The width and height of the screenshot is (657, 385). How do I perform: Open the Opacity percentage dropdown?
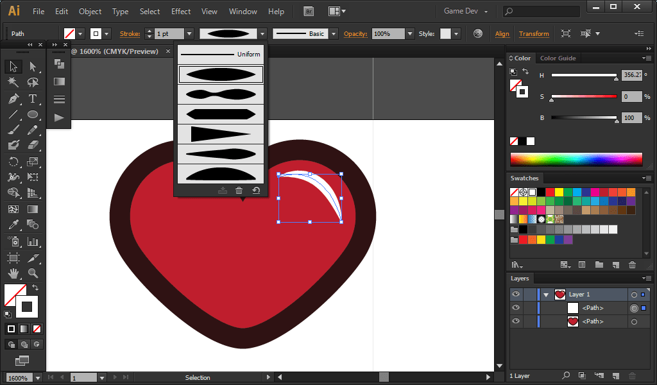coord(410,33)
